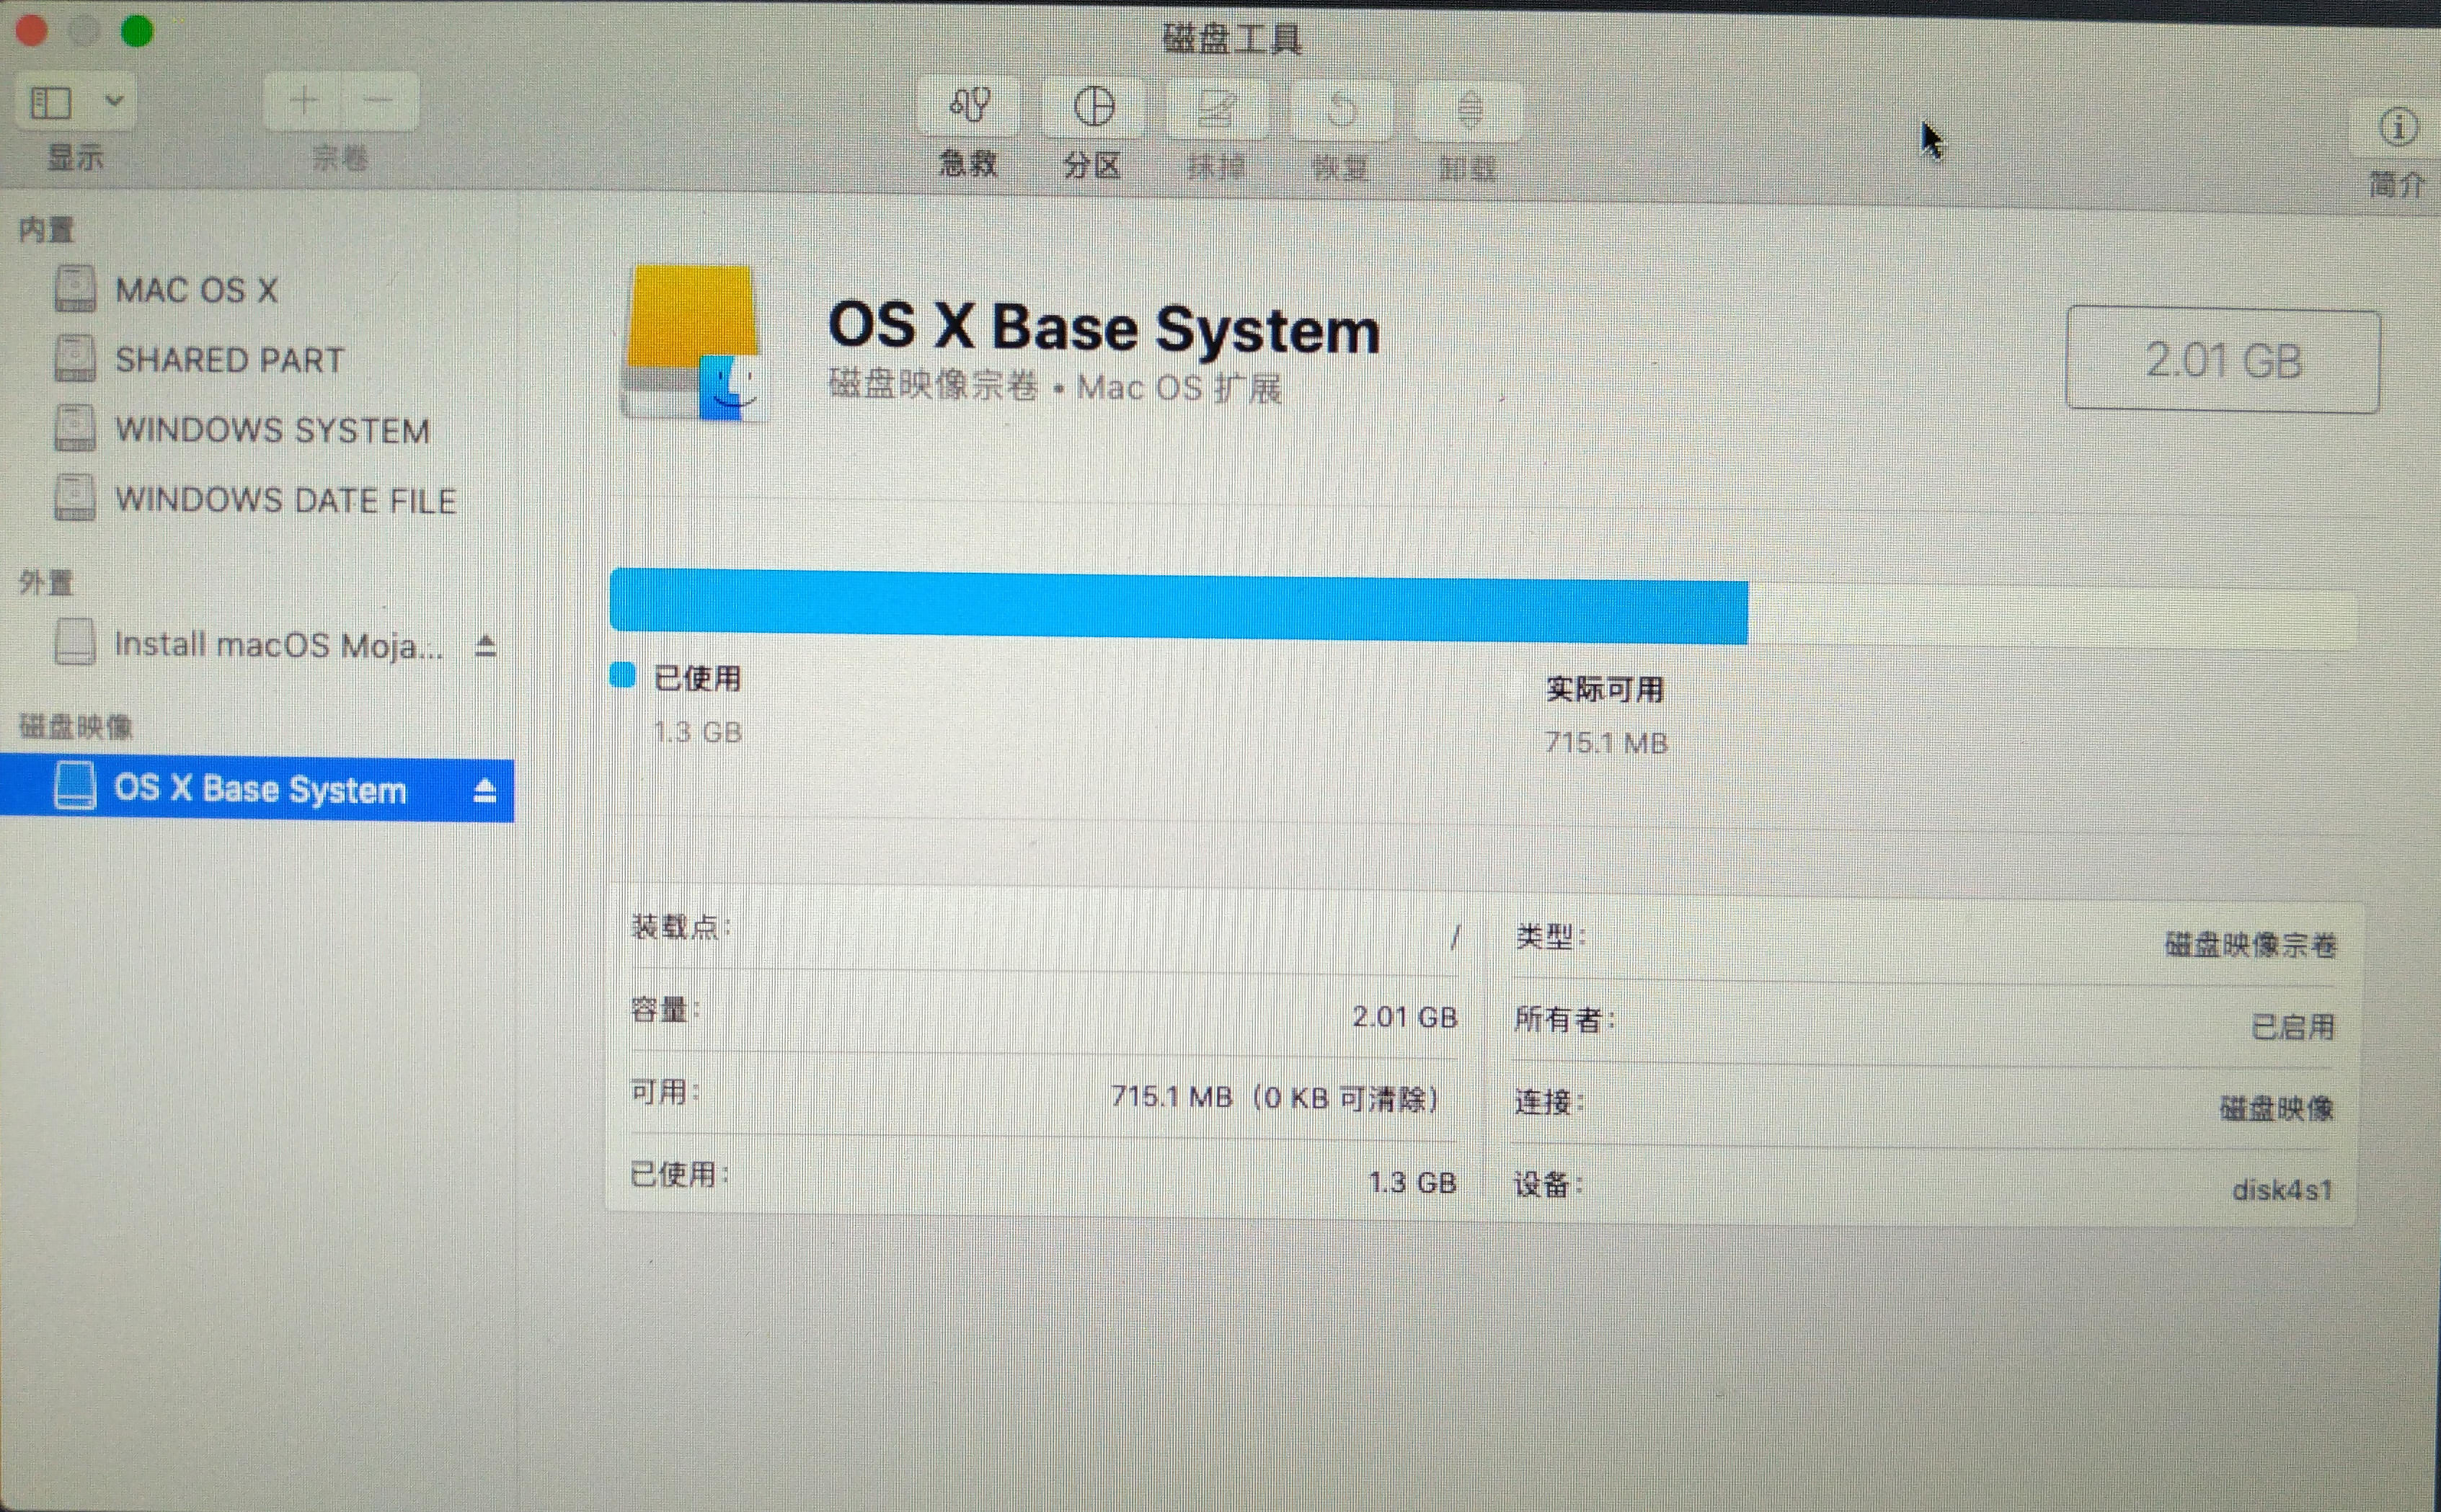Eject the OS X Base System image
Viewport: 2441px width, 1512px height.
pos(487,789)
